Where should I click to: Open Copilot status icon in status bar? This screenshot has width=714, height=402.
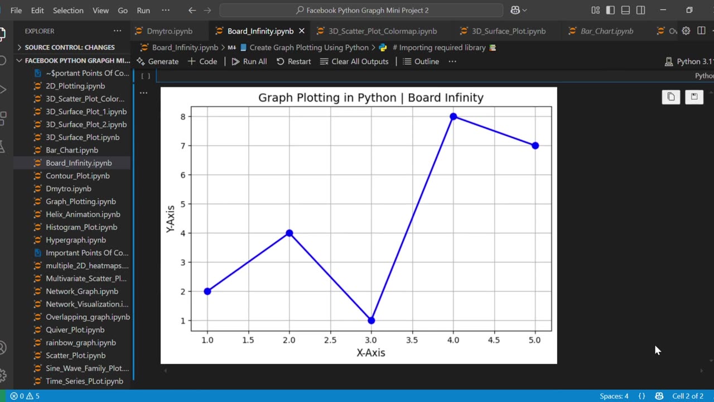click(659, 396)
